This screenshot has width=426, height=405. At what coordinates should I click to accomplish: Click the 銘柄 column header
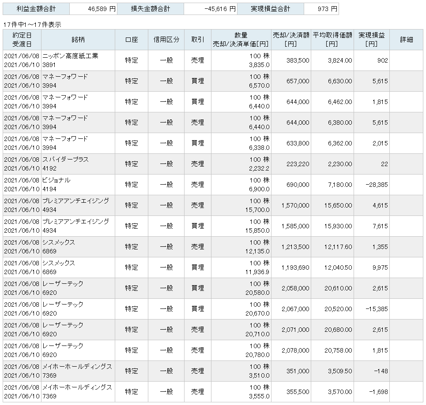point(78,40)
